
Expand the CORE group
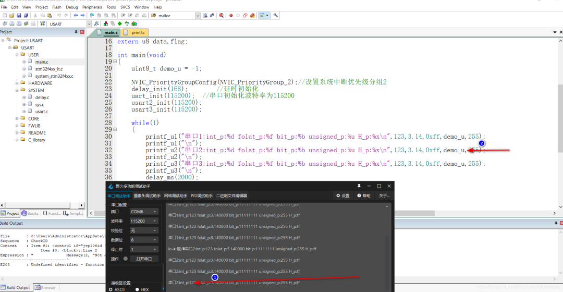pyautogui.click(x=17, y=118)
